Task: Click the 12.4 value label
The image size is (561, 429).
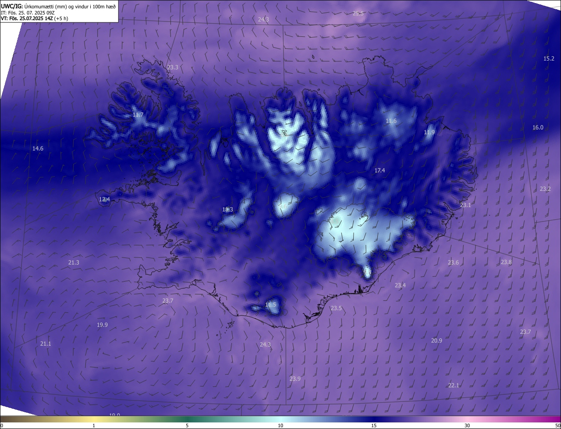Action: pos(104,200)
